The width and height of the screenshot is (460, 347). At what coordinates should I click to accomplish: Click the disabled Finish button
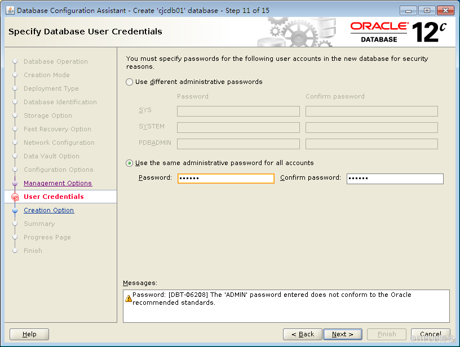click(387, 335)
